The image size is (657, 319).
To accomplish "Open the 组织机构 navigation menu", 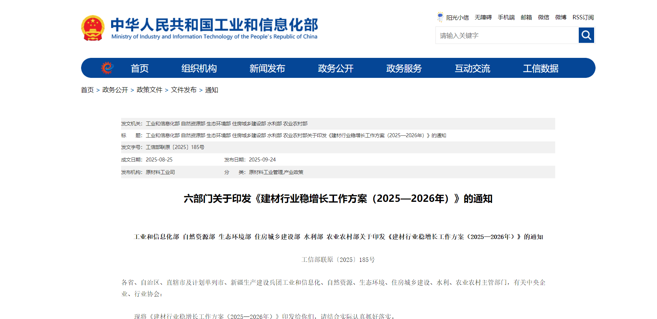I will point(199,68).
